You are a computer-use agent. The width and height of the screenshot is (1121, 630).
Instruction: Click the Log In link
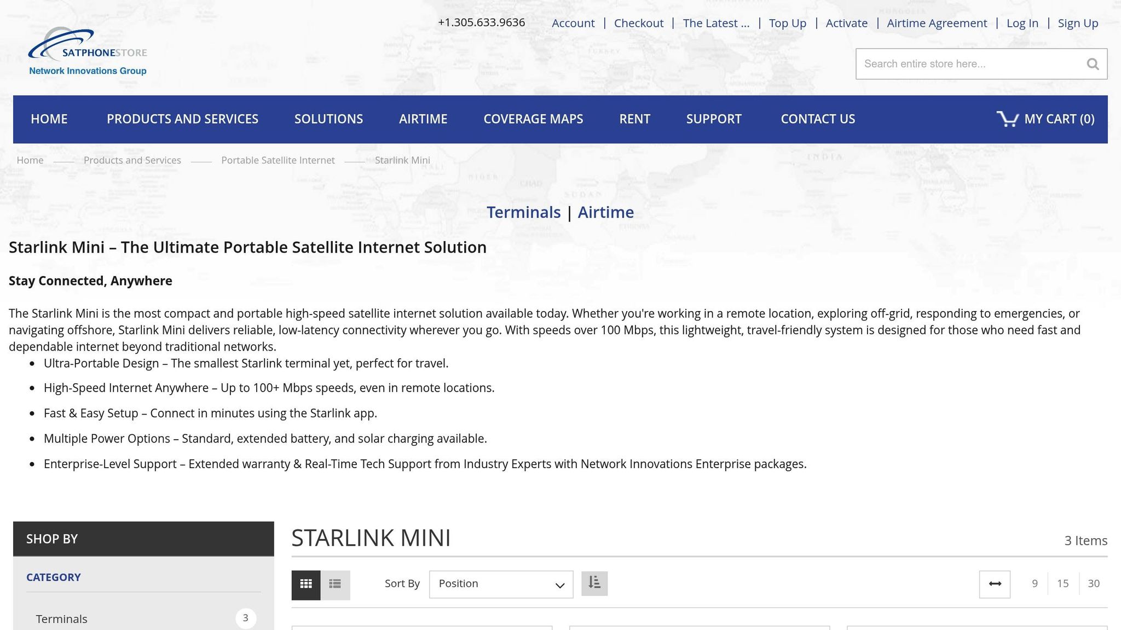[1022, 23]
